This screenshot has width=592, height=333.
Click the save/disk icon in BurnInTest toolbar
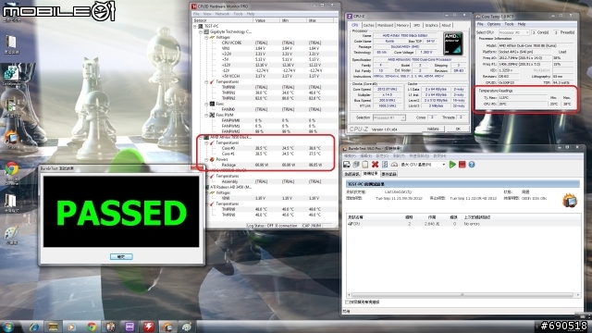(x=347, y=165)
